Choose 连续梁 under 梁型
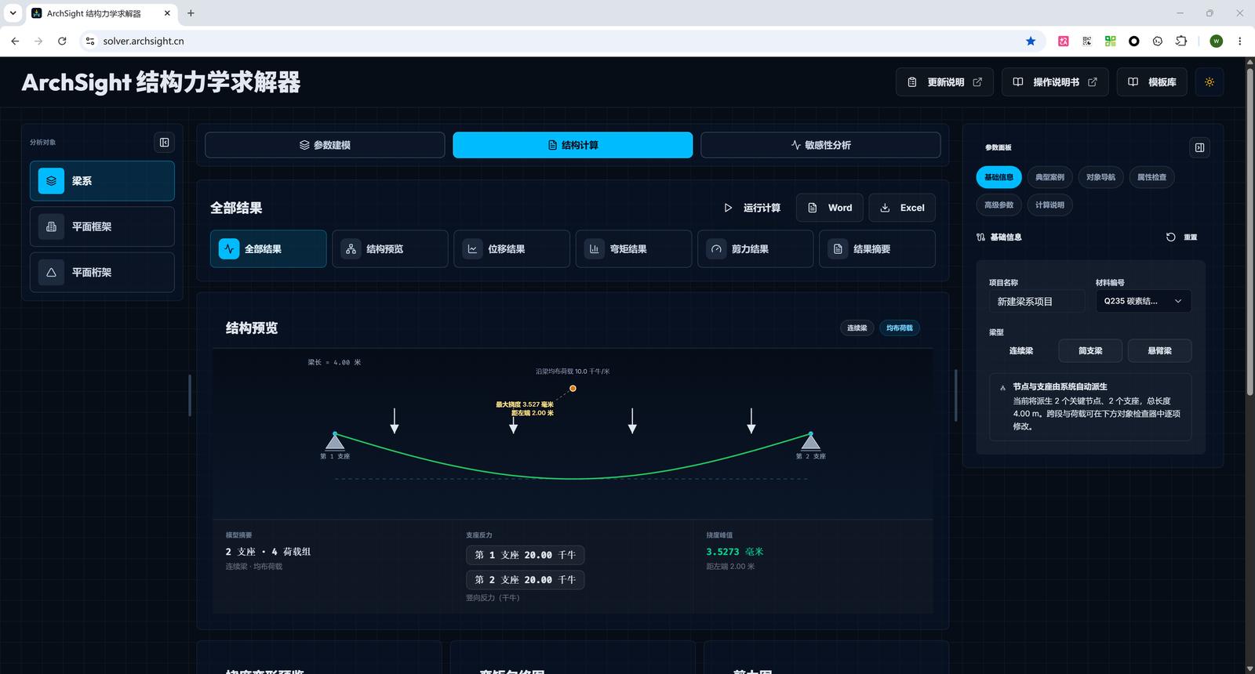Screen dimensions: 1255x674 tap(1021, 351)
